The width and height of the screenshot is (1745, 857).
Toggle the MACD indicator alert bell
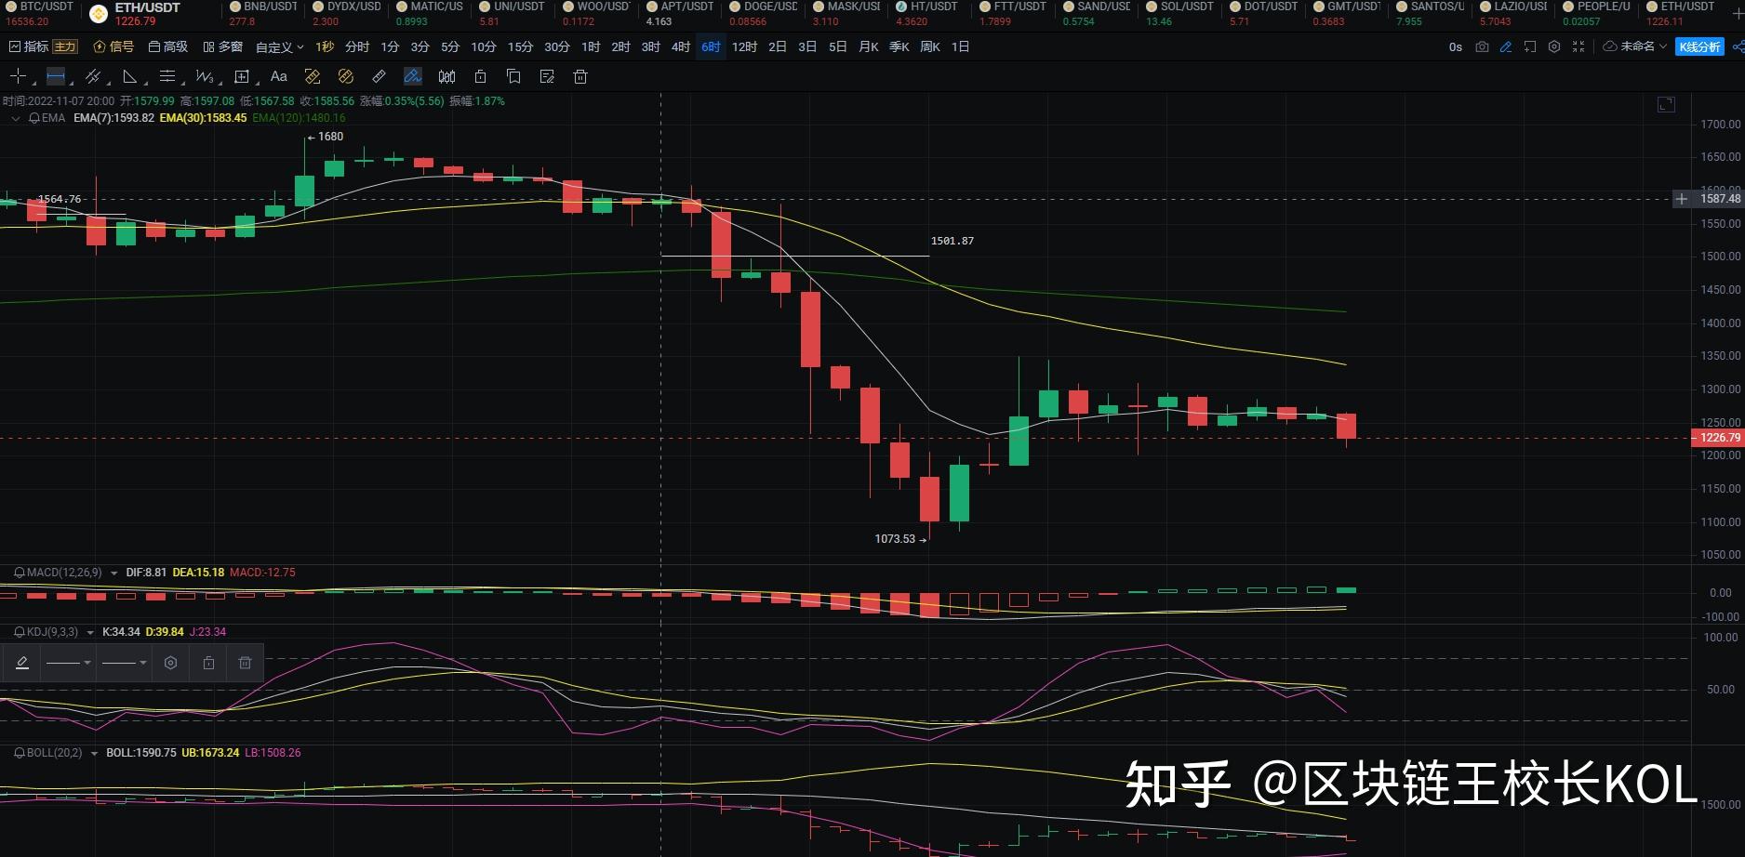(x=19, y=573)
